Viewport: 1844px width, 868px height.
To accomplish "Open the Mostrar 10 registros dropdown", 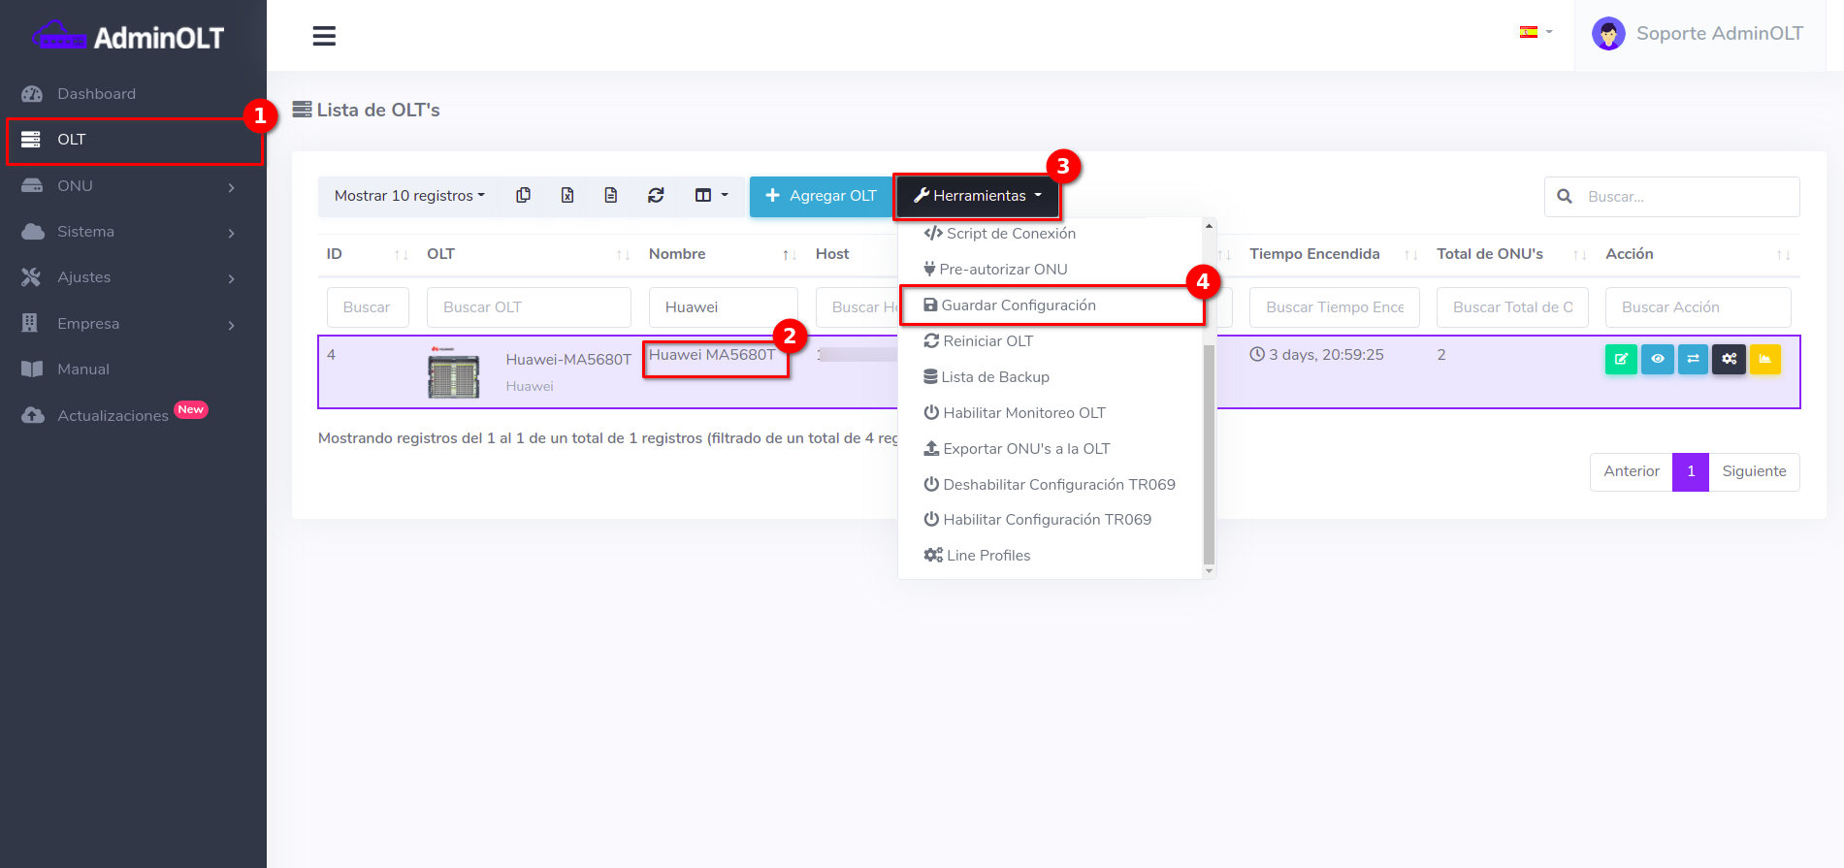I will 408,196.
